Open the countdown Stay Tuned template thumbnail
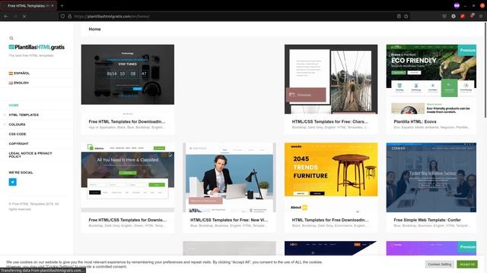 [x=128, y=74]
